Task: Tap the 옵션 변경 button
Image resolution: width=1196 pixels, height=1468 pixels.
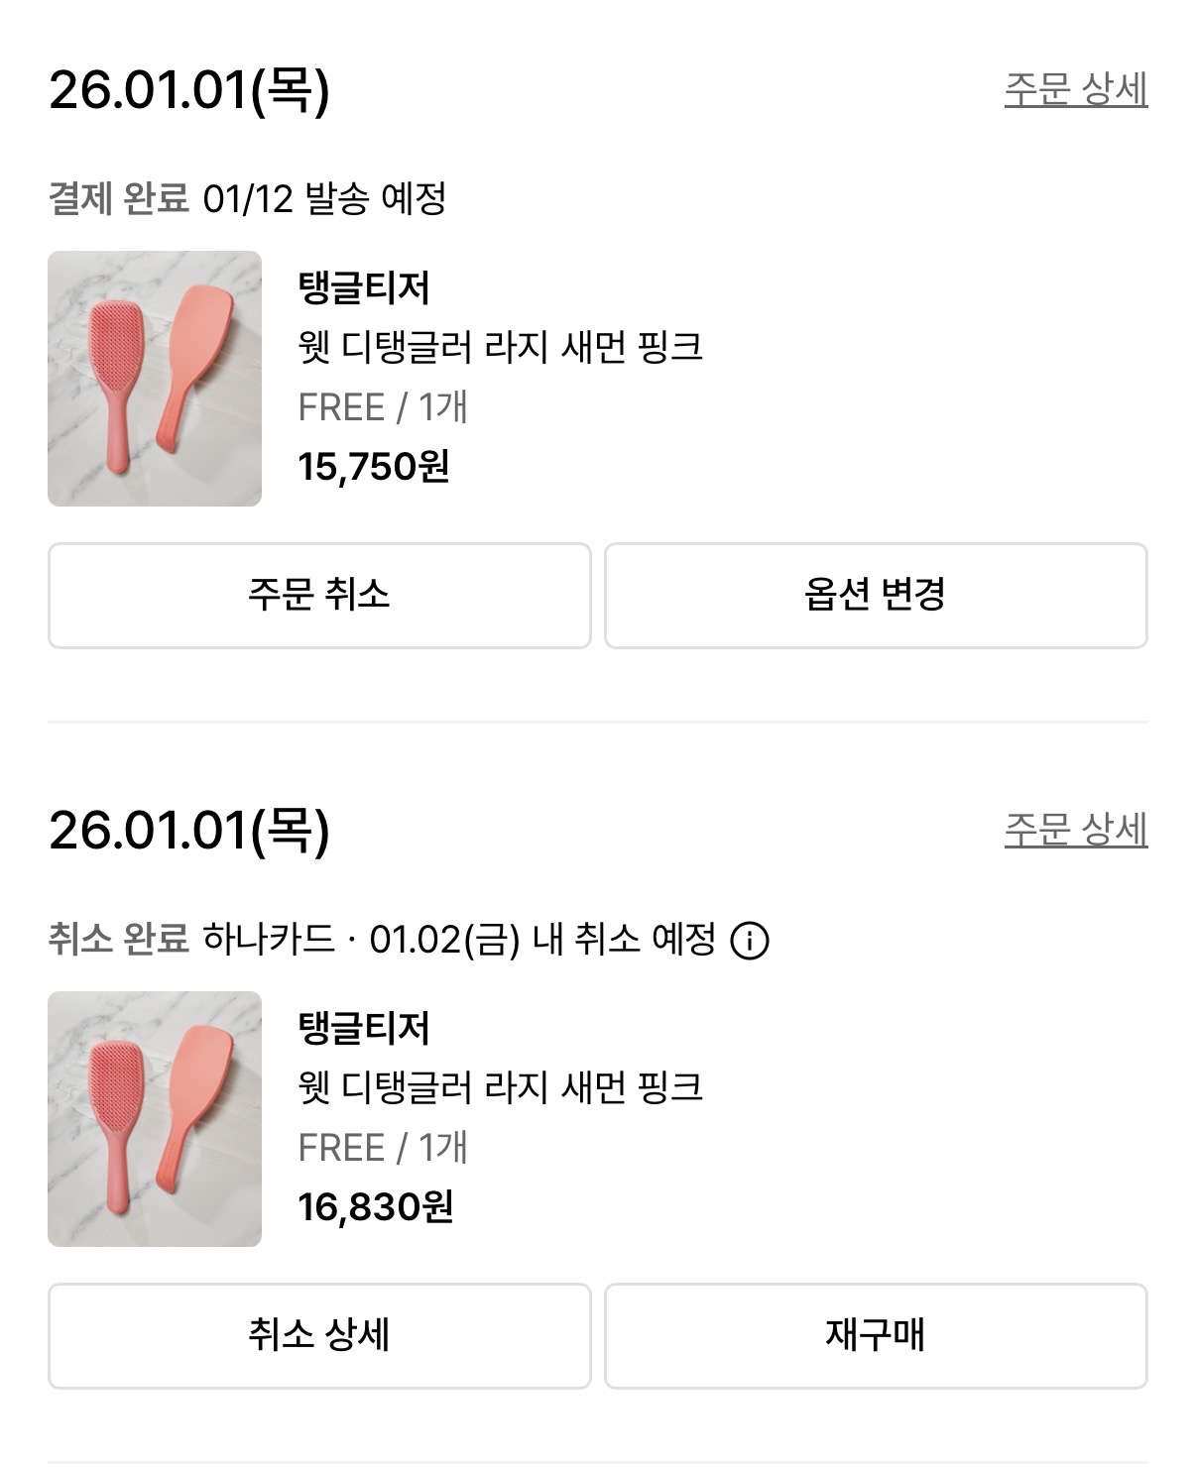Action: pos(875,595)
